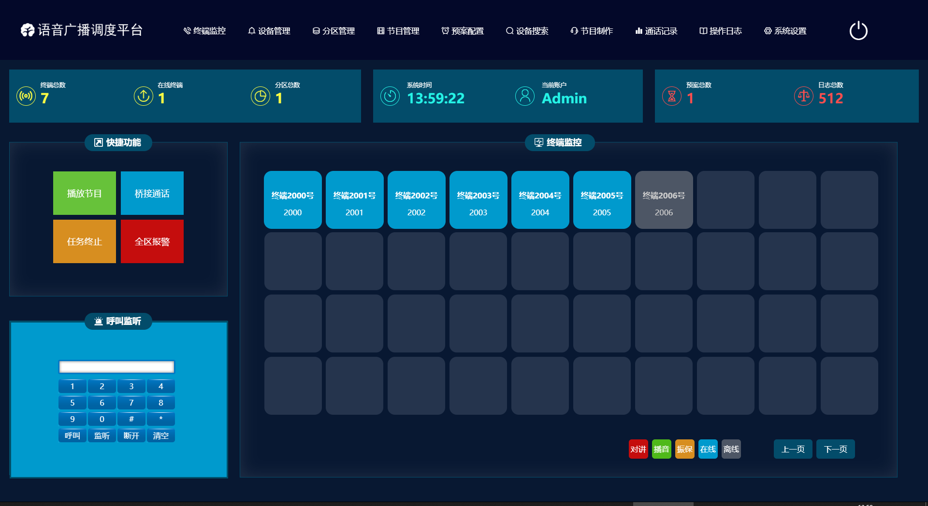Image resolution: width=928 pixels, height=506 pixels.
Task: Select terminal 终端2003号 tile
Action: [x=478, y=200]
